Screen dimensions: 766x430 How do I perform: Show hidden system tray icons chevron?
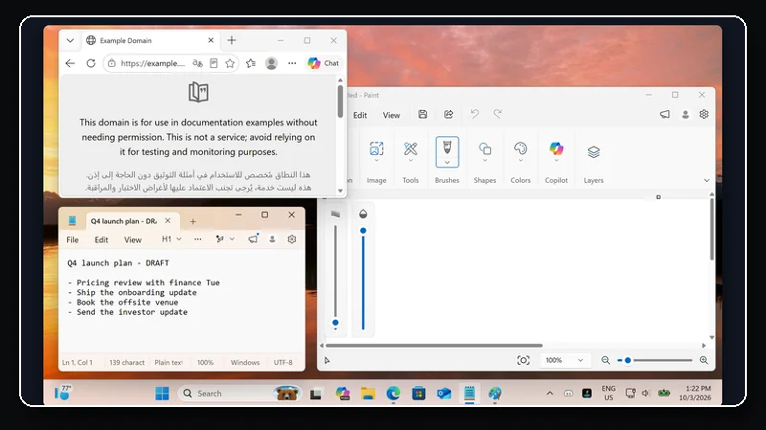click(x=550, y=394)
